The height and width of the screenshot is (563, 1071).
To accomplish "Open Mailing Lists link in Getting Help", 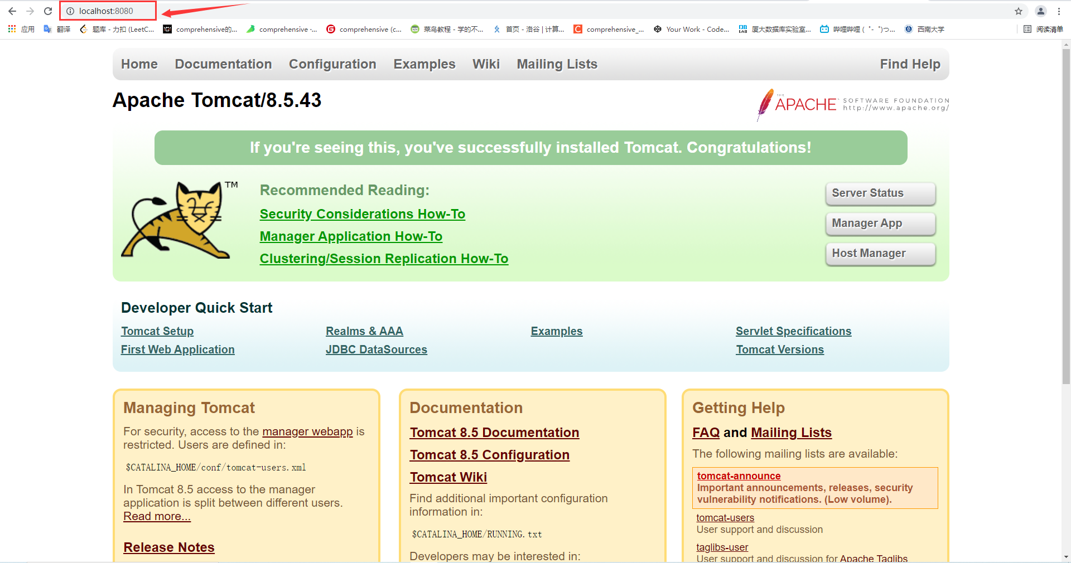I will pyautogui.click(x=792, y=433).
